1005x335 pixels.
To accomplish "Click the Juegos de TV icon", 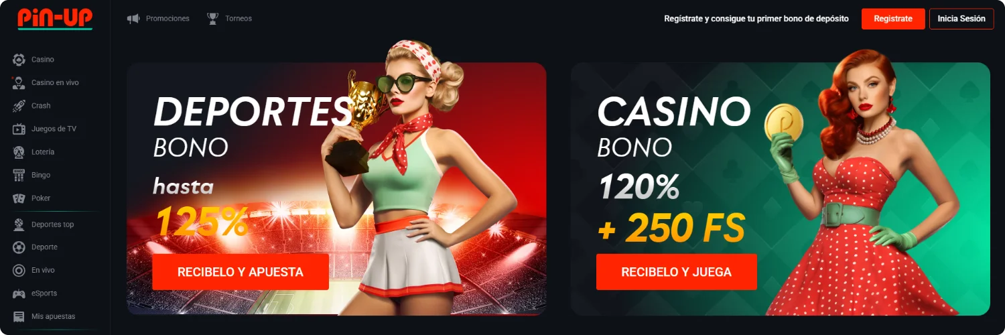I will point(19,129).
